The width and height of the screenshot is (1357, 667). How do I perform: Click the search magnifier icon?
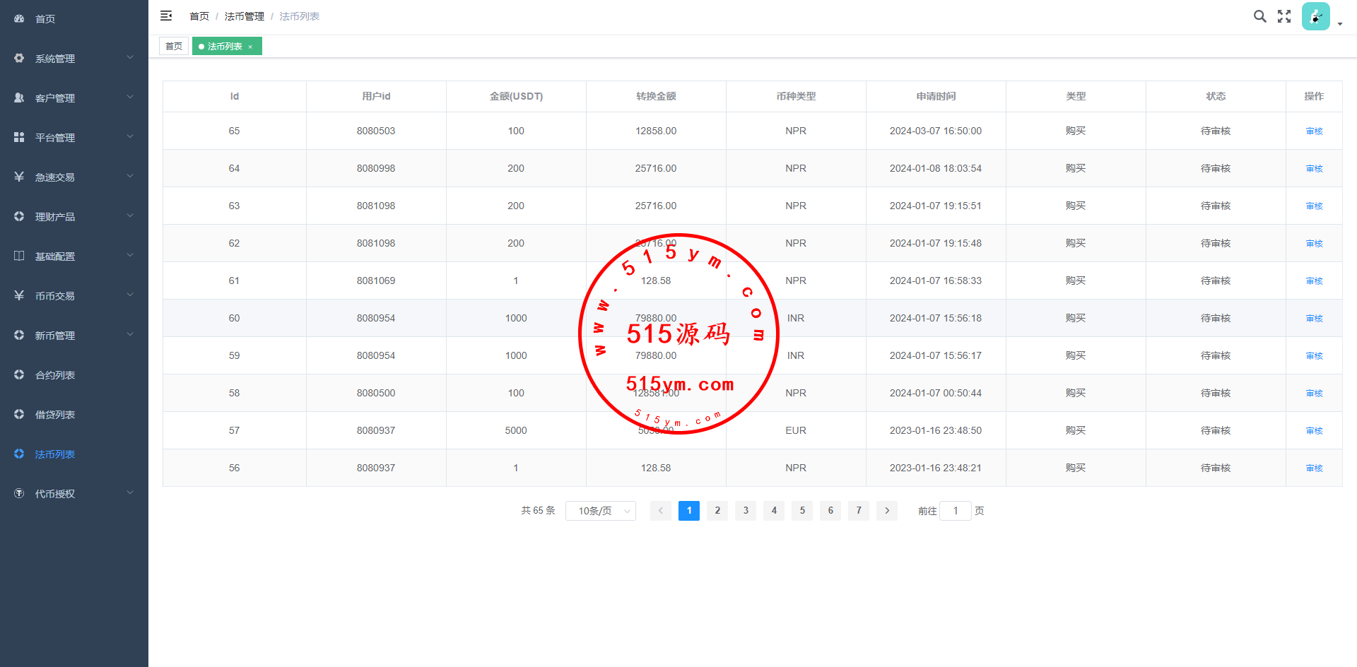(x=1259, y=16)
